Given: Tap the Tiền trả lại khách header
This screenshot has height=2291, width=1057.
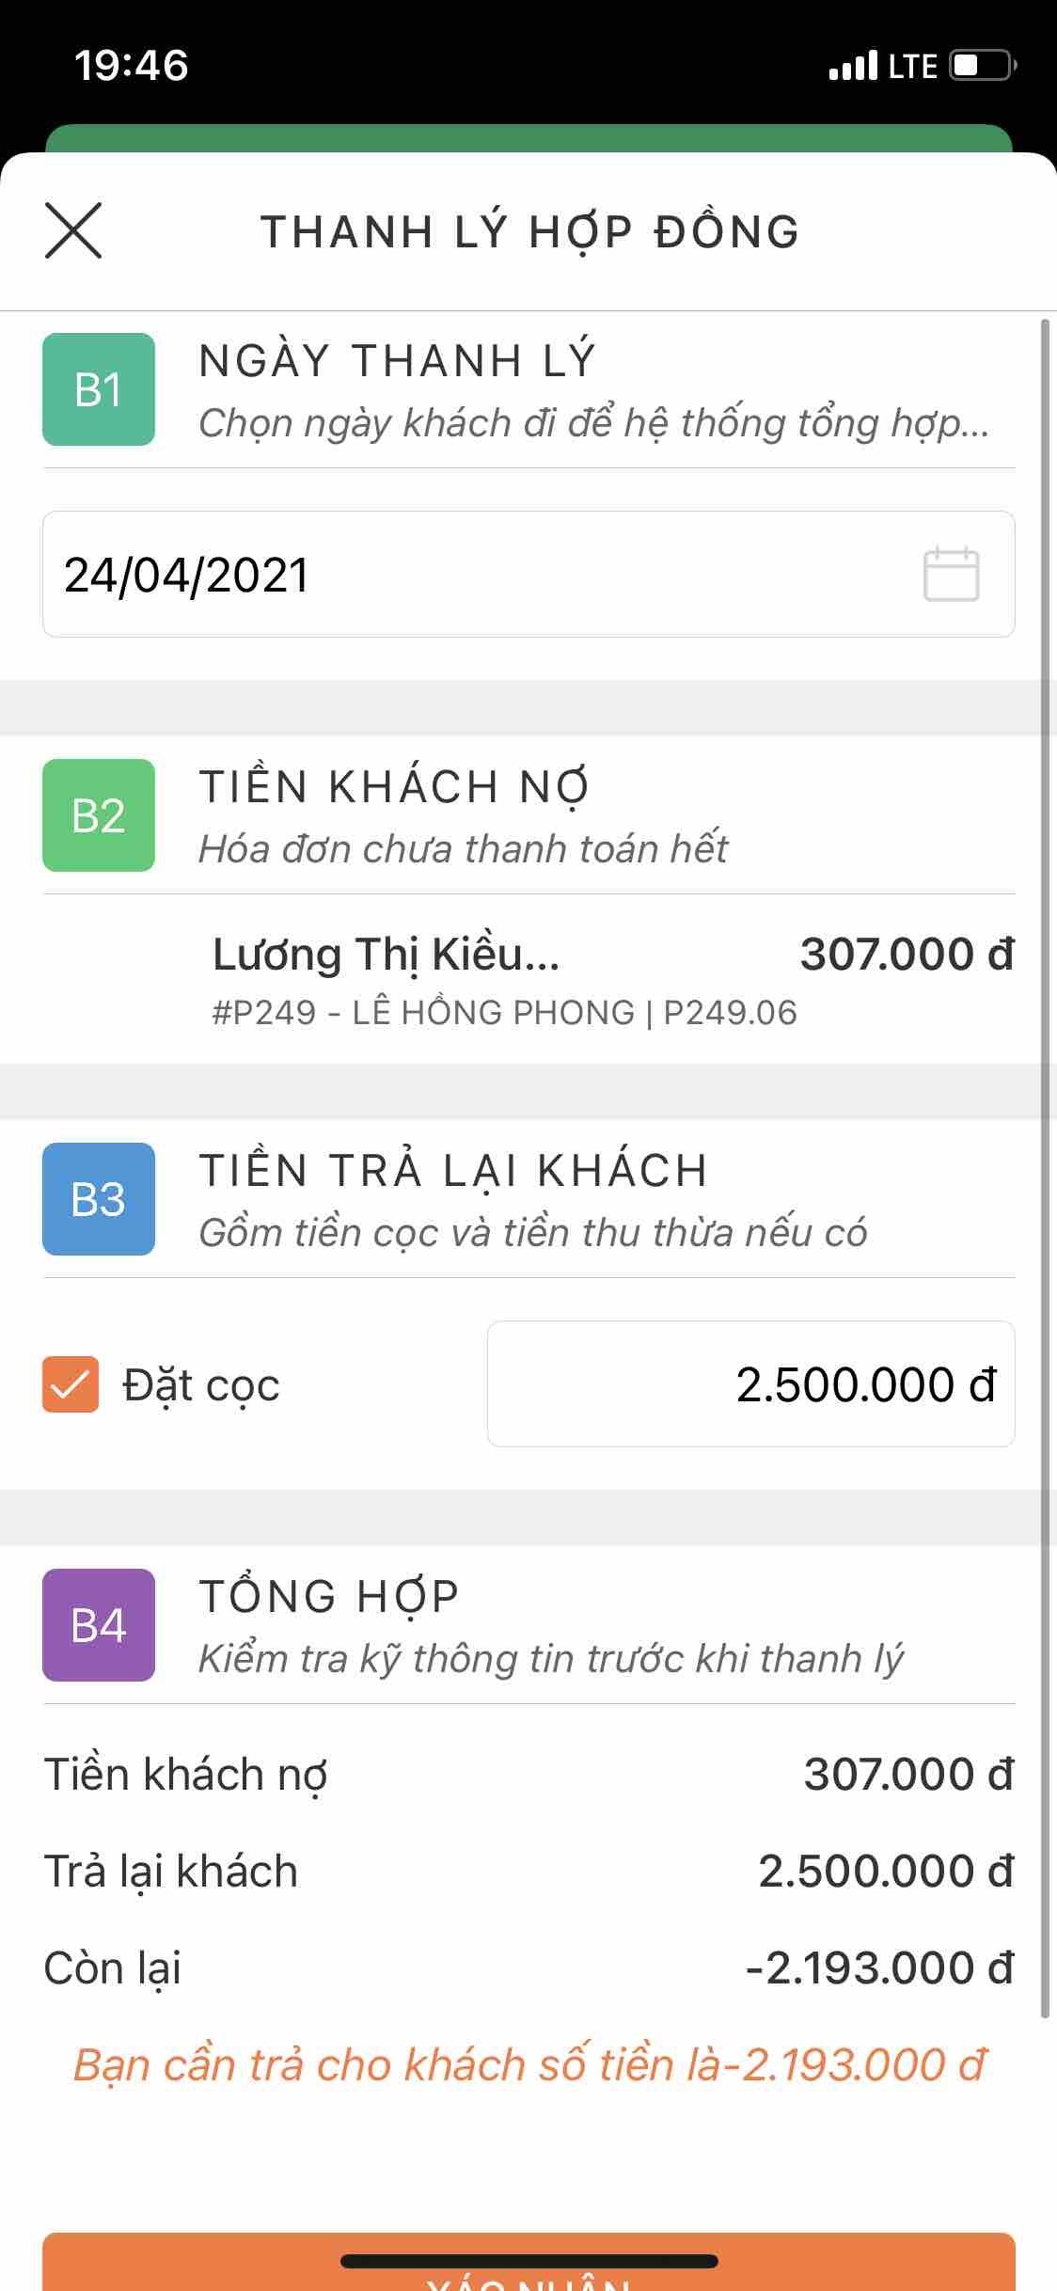Looking at the screenshot, I should click(x=453, y=1171).
